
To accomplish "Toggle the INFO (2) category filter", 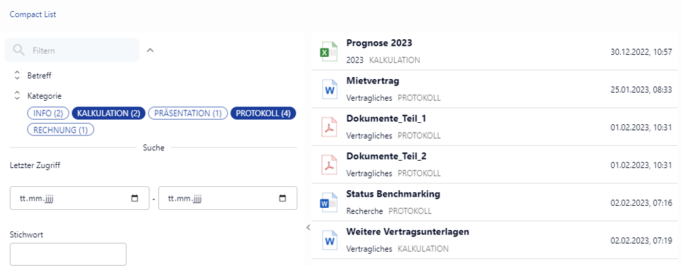I will [48, 113].
